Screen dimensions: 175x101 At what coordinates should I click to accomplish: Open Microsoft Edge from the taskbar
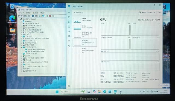pos(105,91)
